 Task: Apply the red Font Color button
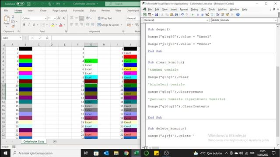click(61, 25)
